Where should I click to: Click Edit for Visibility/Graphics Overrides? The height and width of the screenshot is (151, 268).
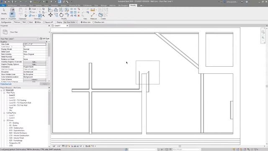point(34,62)
